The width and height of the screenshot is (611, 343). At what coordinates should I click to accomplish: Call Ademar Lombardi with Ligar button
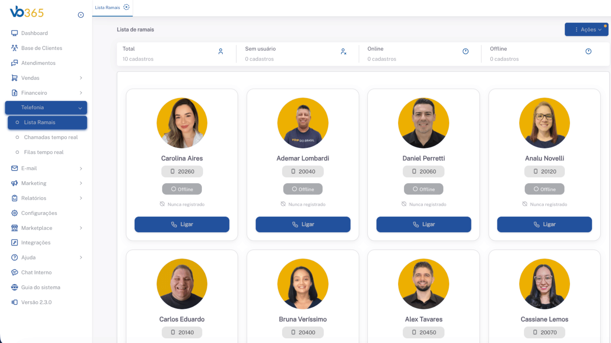[x=303, y=225]
